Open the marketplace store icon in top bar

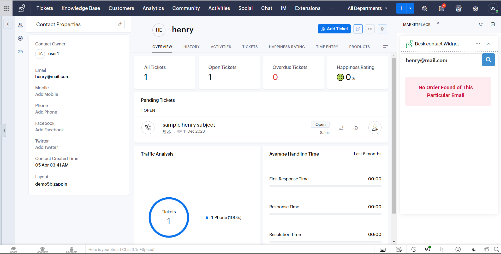pyautogui.click(x=458, y=8)
